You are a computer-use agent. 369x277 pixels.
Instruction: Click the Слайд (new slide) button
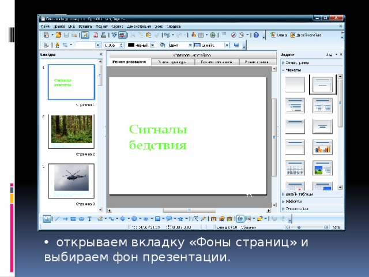point(278,35)
